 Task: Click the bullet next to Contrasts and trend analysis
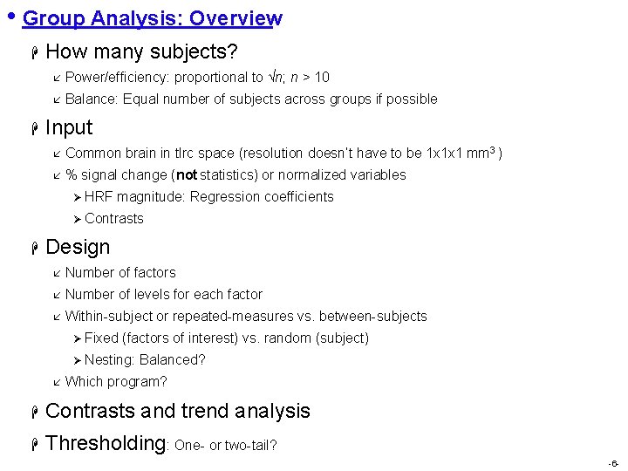point(35,412)
